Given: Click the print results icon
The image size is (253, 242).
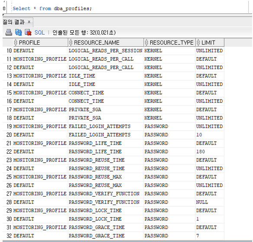Looking at the screenshot, I should pos(9,32).
